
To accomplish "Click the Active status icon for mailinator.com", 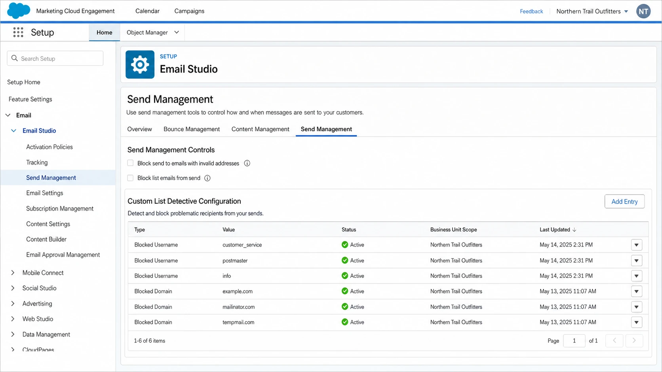I will click(x=345, y=307).
